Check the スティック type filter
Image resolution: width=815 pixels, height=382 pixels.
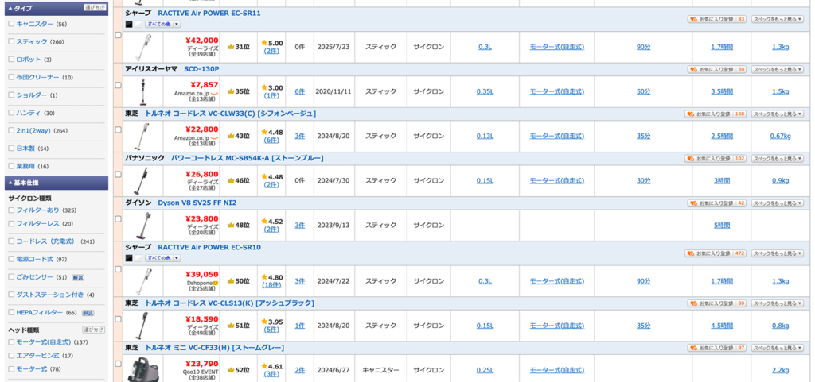tap(11, 41)
